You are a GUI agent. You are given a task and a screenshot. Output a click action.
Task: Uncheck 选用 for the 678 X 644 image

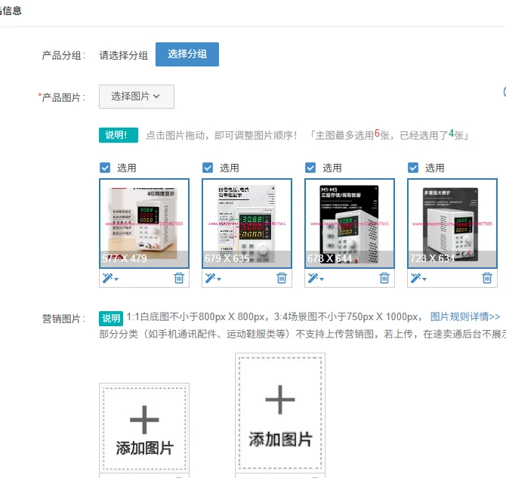310,168
